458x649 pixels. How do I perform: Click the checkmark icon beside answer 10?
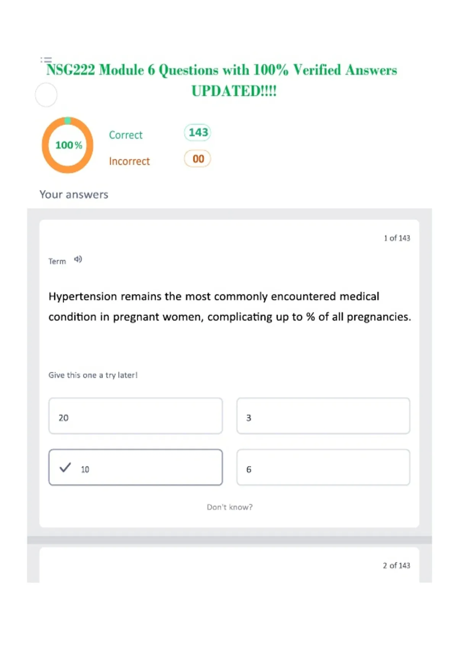click(x=65, y=467)
